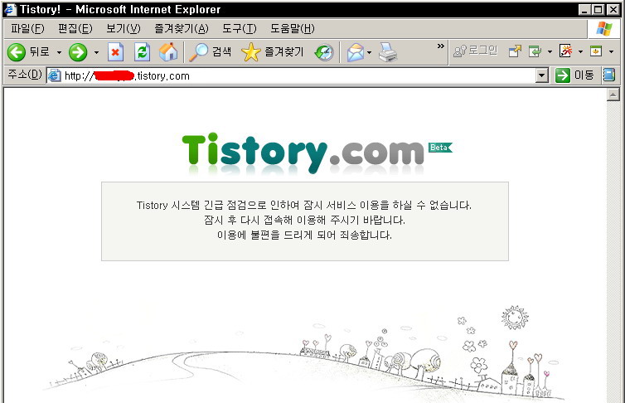The width and height of the screenshot is (625, 403).
Task: Open the 편집(E) menu
Action: (x=75, y=28)
